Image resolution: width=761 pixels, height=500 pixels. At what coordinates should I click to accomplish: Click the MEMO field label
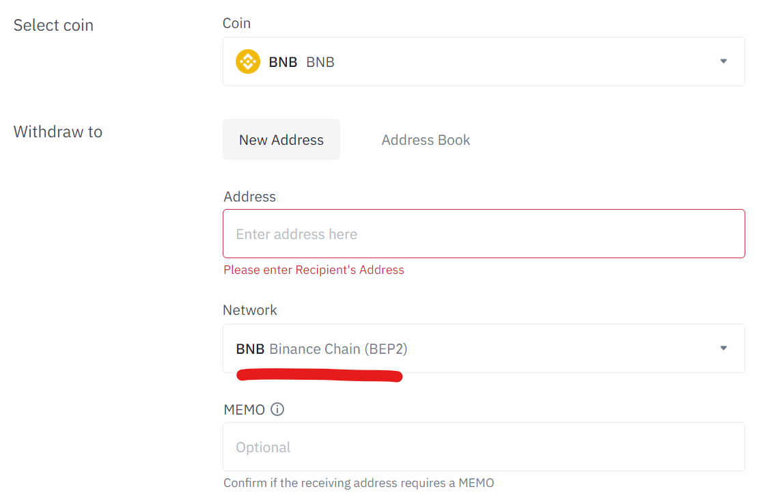tap(244, 410)
